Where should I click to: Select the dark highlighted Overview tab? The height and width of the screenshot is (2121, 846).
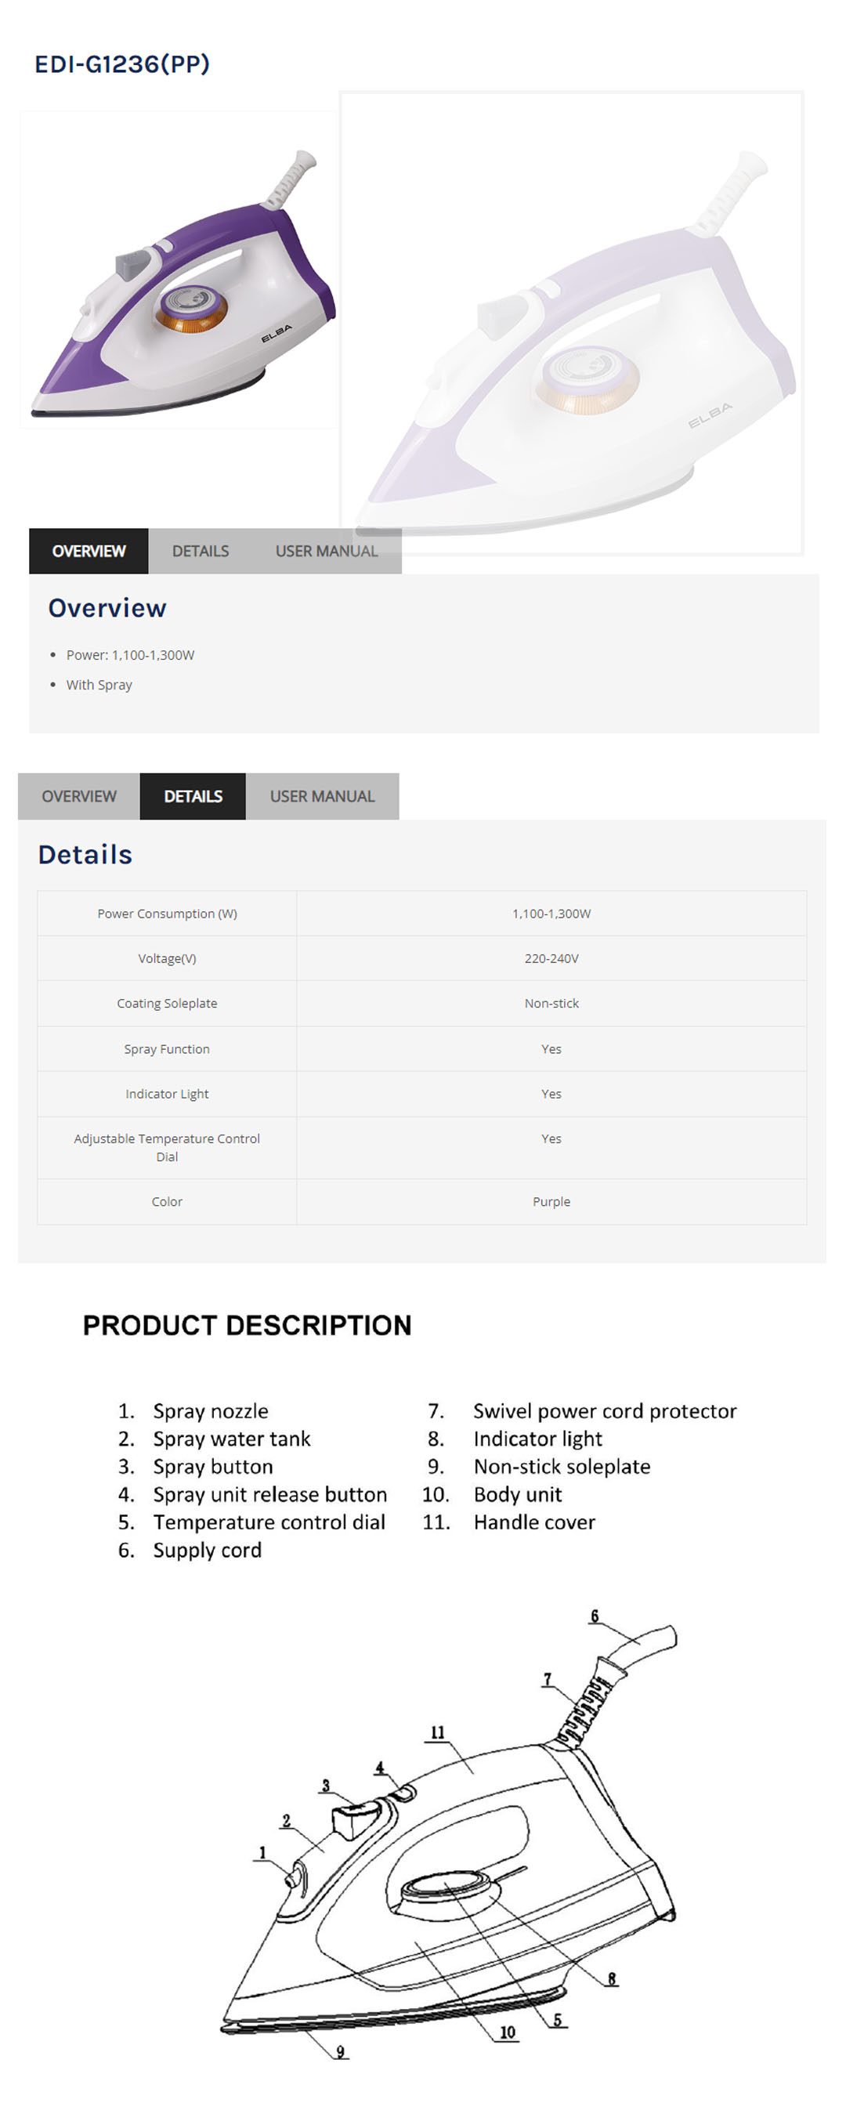[89, 551]
